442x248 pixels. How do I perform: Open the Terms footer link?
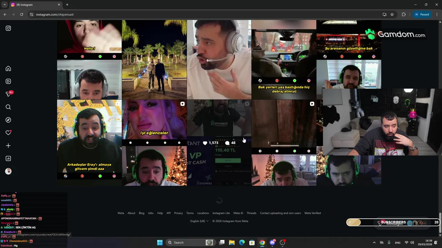point(190,213)
